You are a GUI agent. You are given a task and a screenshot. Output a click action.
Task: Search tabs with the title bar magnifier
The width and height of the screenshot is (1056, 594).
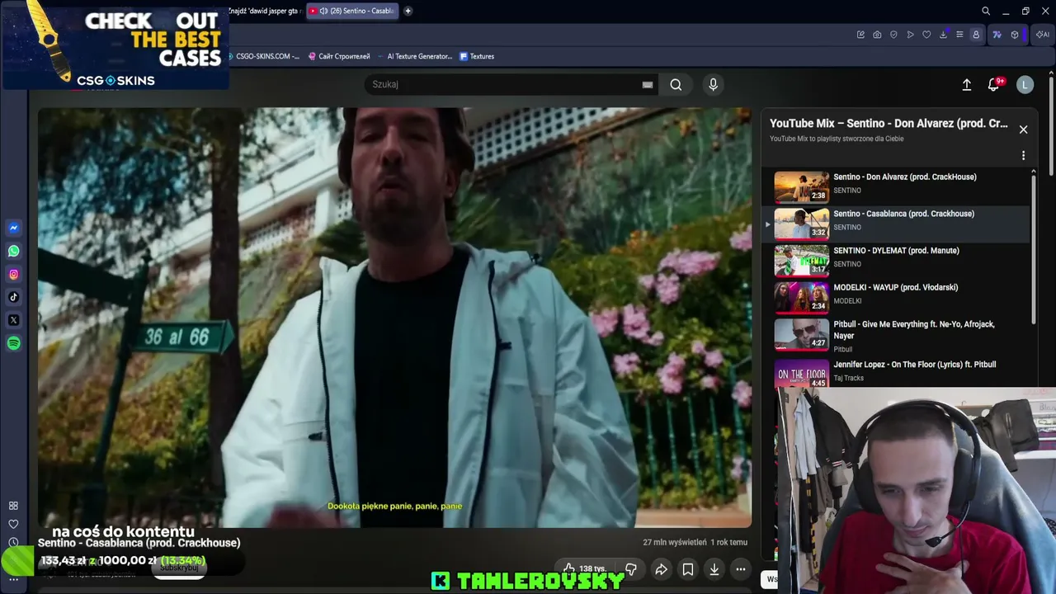986,11
